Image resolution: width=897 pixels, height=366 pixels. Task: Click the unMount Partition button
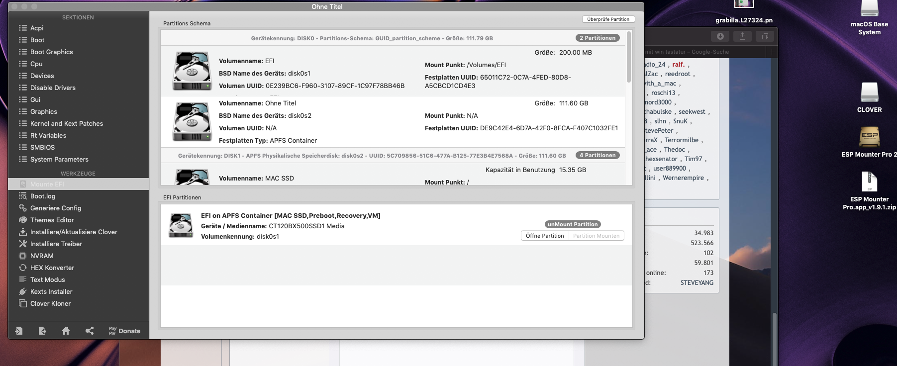(573, 224)
